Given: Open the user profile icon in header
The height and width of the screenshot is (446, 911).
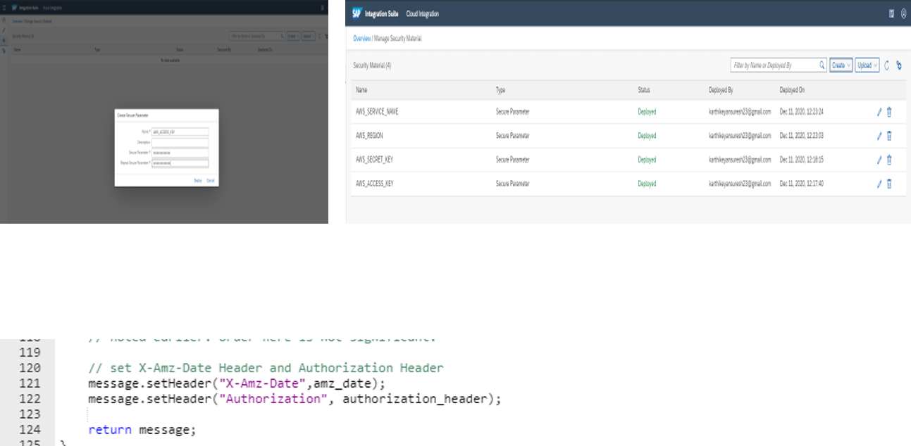Looking at the screenshot, I should pos(903,13).
